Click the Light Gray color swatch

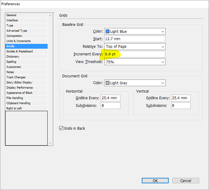pyautogui.click(x=108, y=83)
